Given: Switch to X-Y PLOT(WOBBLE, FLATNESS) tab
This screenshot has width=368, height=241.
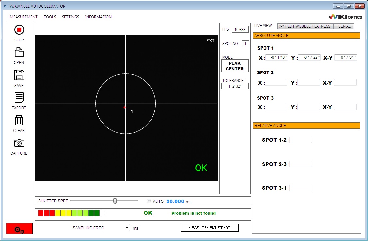Looking at the screenshot, I should tap(305, 26).
